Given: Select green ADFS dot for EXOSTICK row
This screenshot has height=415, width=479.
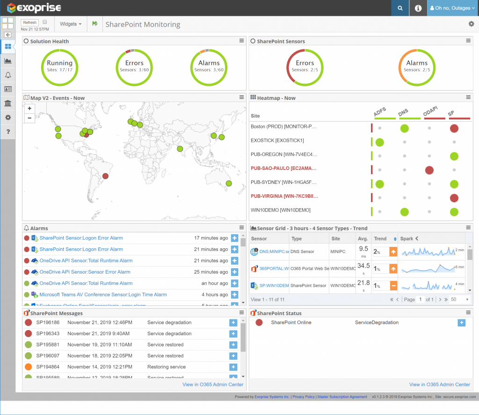Looking at the screenshot, I should pyautogui.click(x=380, y=142).
